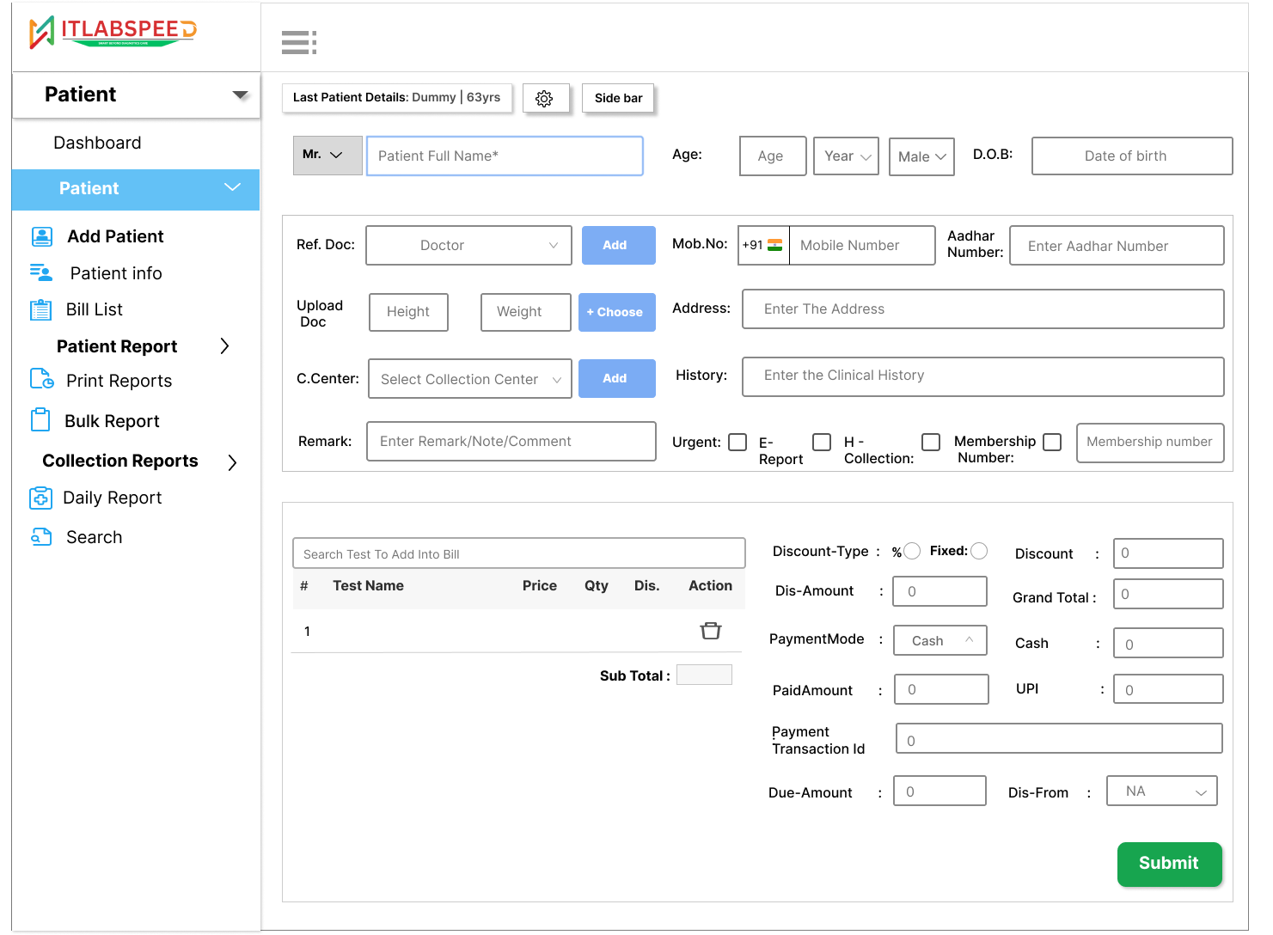Click Search Test To Add Into Bill
Image resolution: width=1273 pixels, height=935 pixels.
click(519, 553)
